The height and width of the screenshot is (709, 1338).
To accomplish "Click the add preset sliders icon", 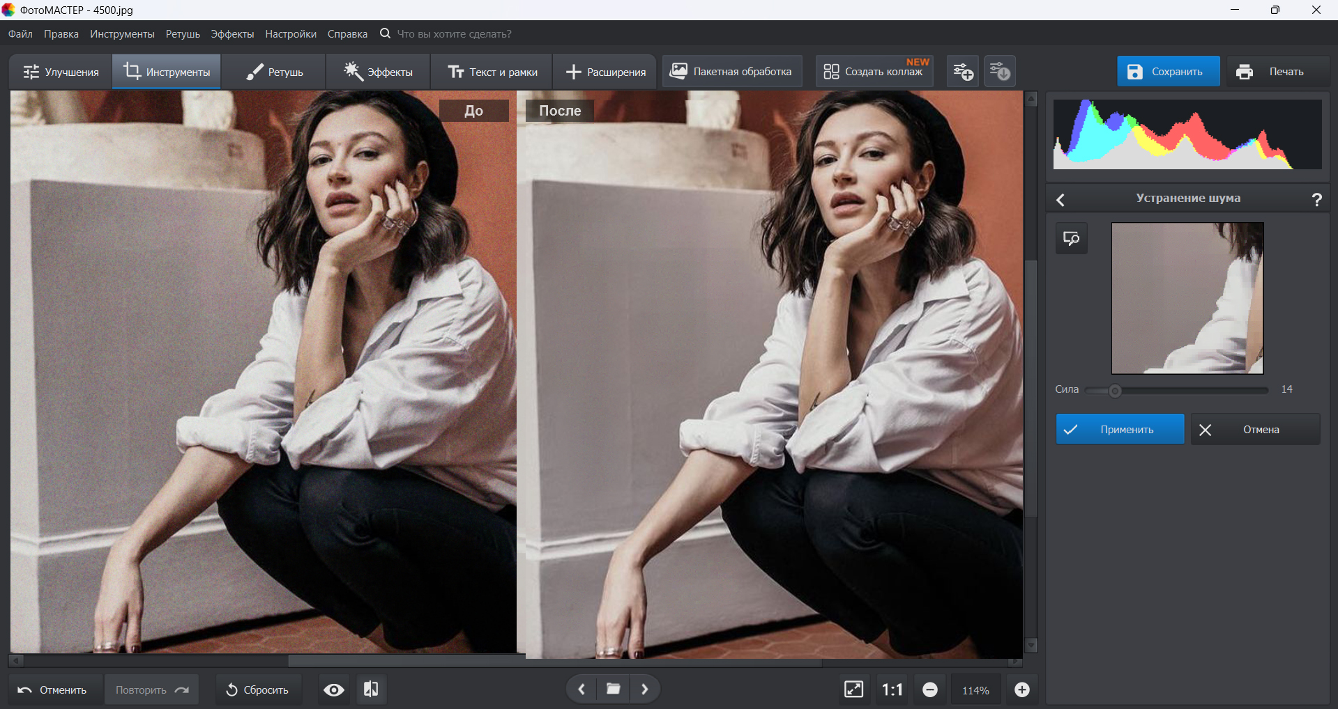I will pos(963,72).
